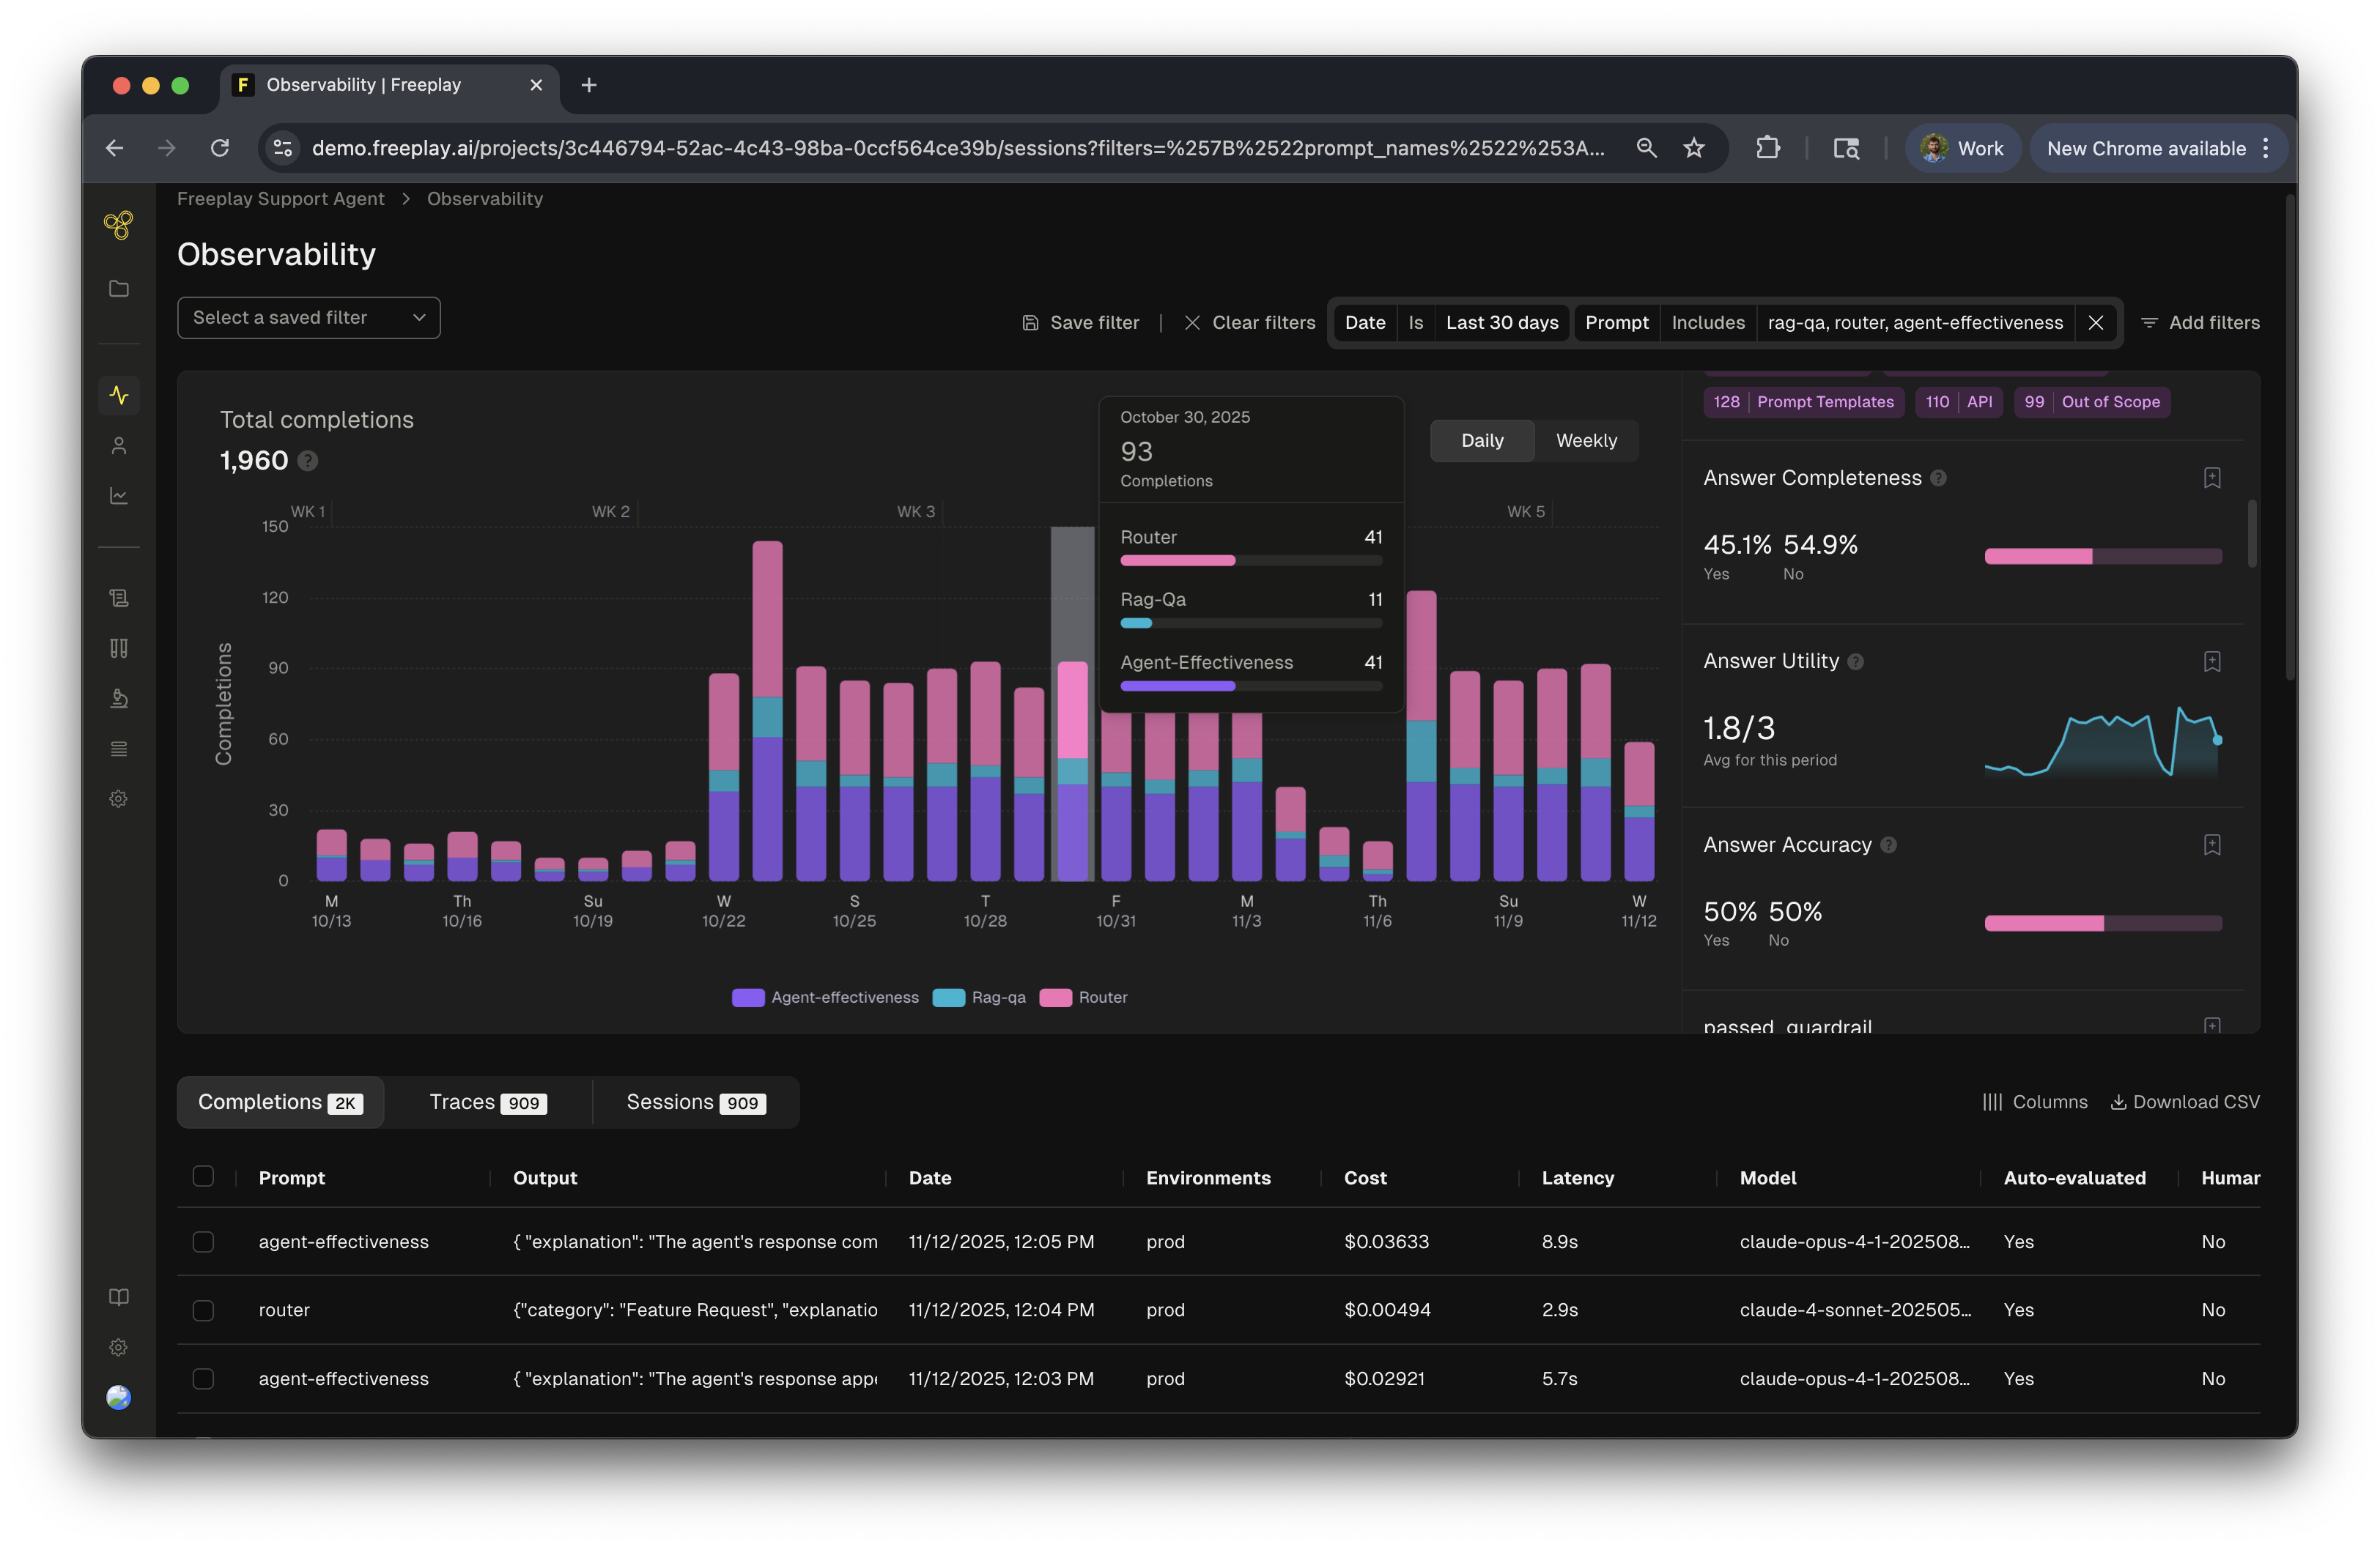Select the first agent-effectiveness row checkbox

pyautogui.click(x=203, y=1242)
